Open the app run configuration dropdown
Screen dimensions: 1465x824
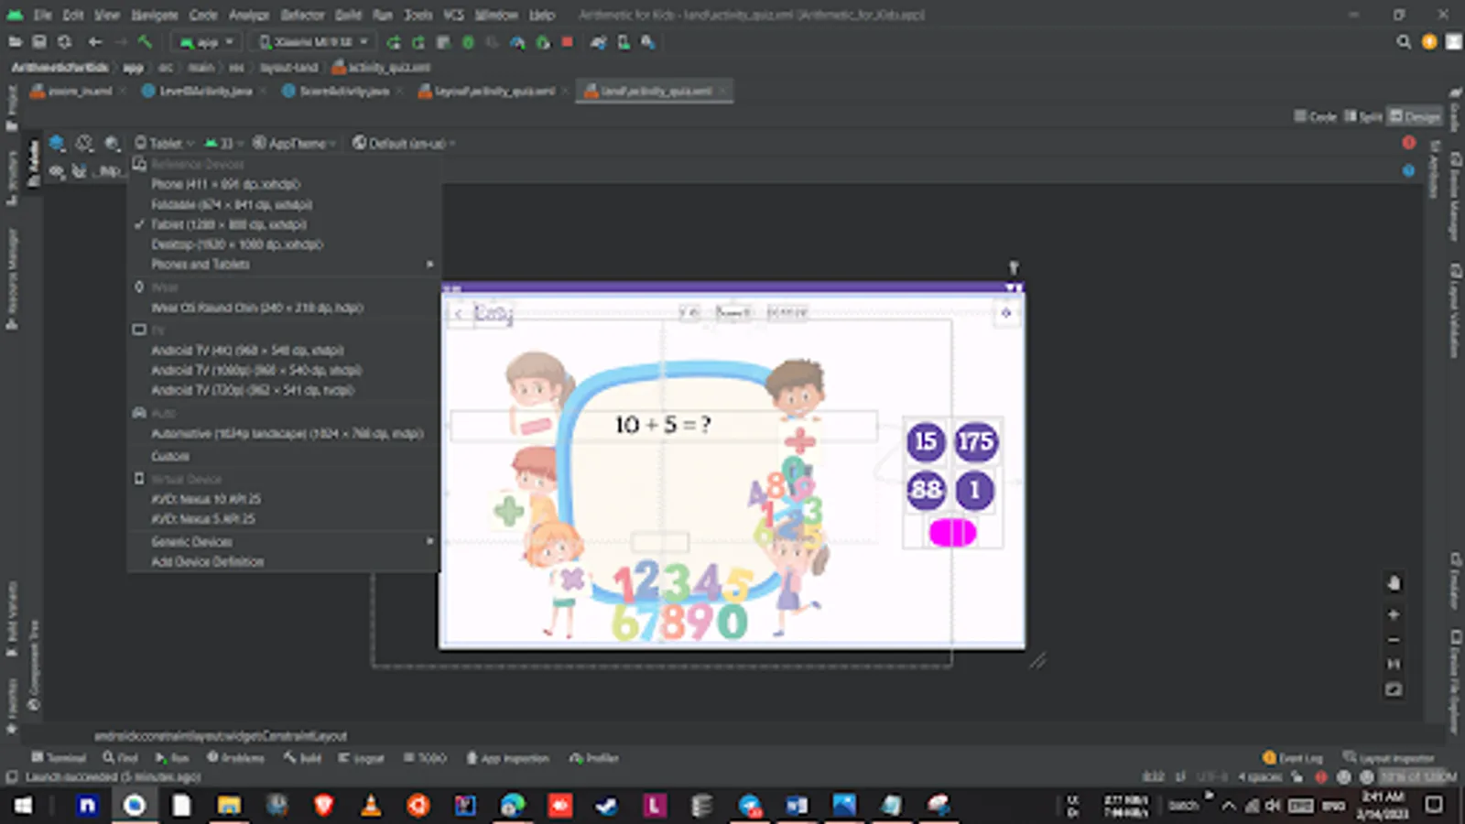pyautogui.click(x=208, y=42)
